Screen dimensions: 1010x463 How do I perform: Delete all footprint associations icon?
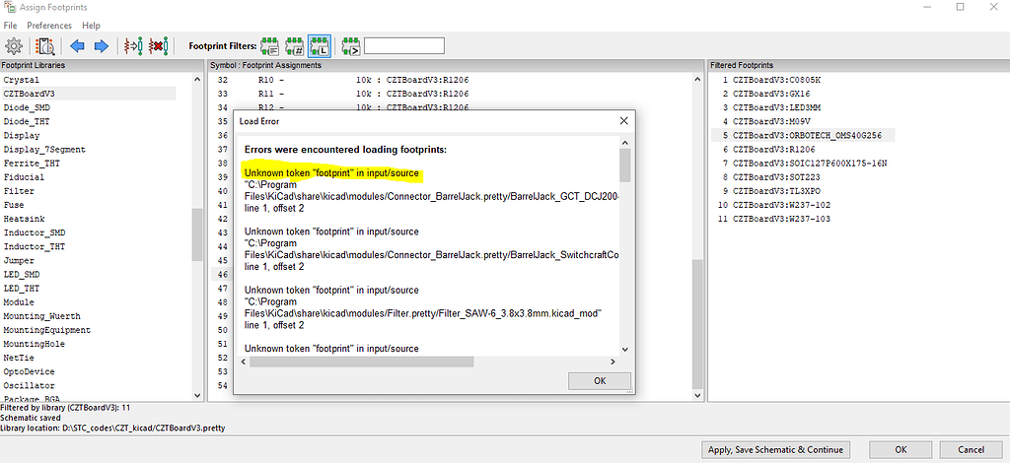pyautogui.click(x=158, y=45)
